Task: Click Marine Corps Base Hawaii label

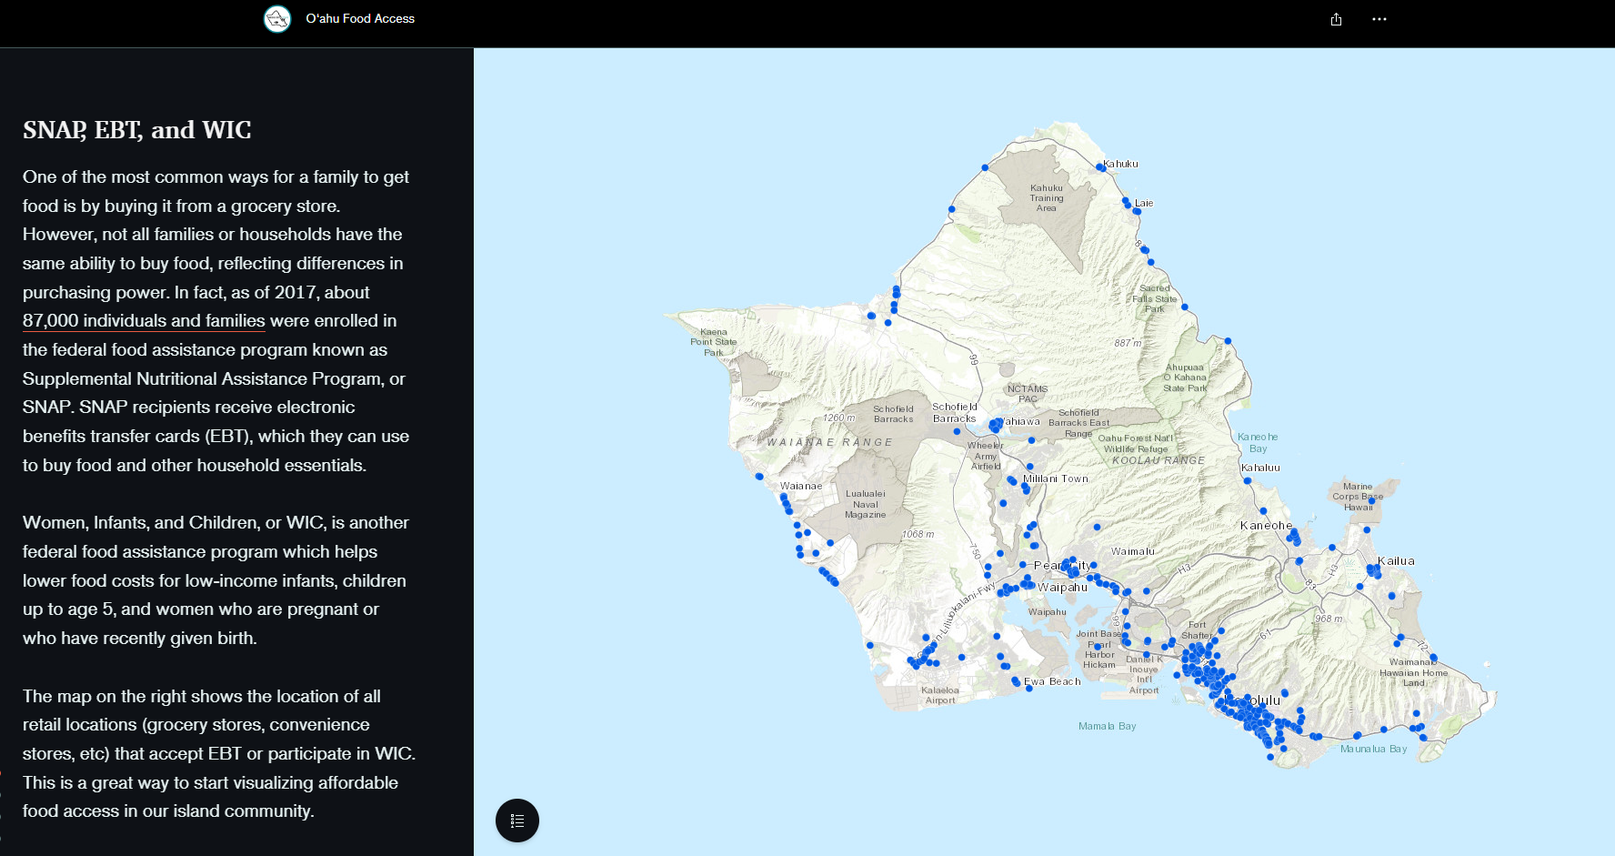Action: click(x=1358, y=497)
